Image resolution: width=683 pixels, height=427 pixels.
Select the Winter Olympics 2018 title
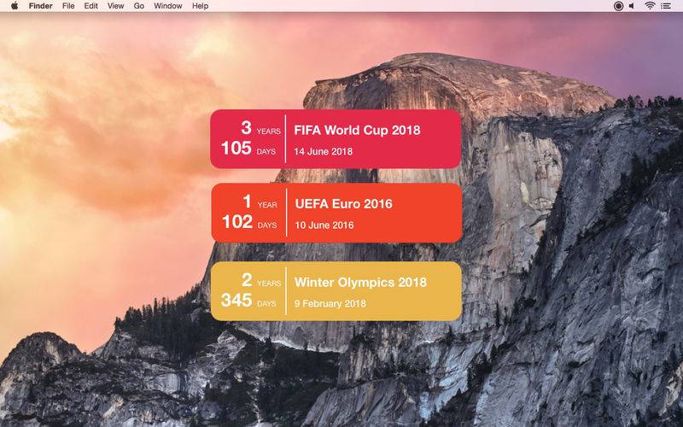pos(360,282)
